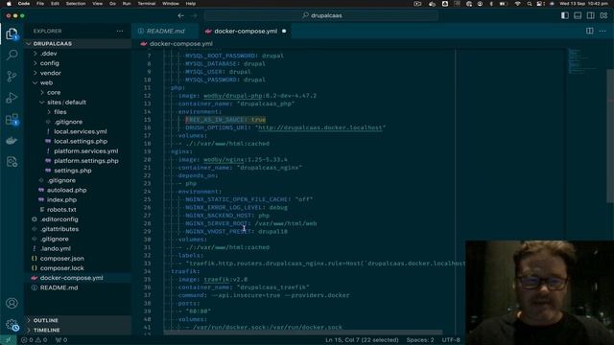This screenshot has width=614, height=345.
Task: Toggle the primary side bar
Action: [565, 15]
